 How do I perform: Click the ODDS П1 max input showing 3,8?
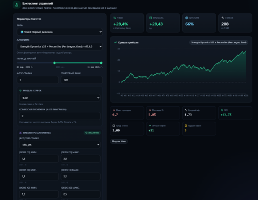click(80, 159)
